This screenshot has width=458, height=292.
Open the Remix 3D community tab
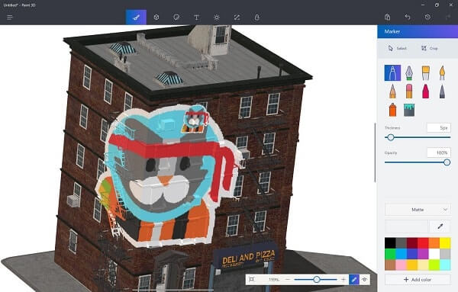(256, 18)
